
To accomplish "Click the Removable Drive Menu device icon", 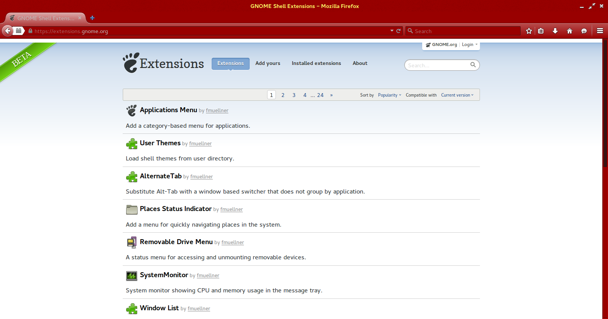I will (x=131, y=242).
